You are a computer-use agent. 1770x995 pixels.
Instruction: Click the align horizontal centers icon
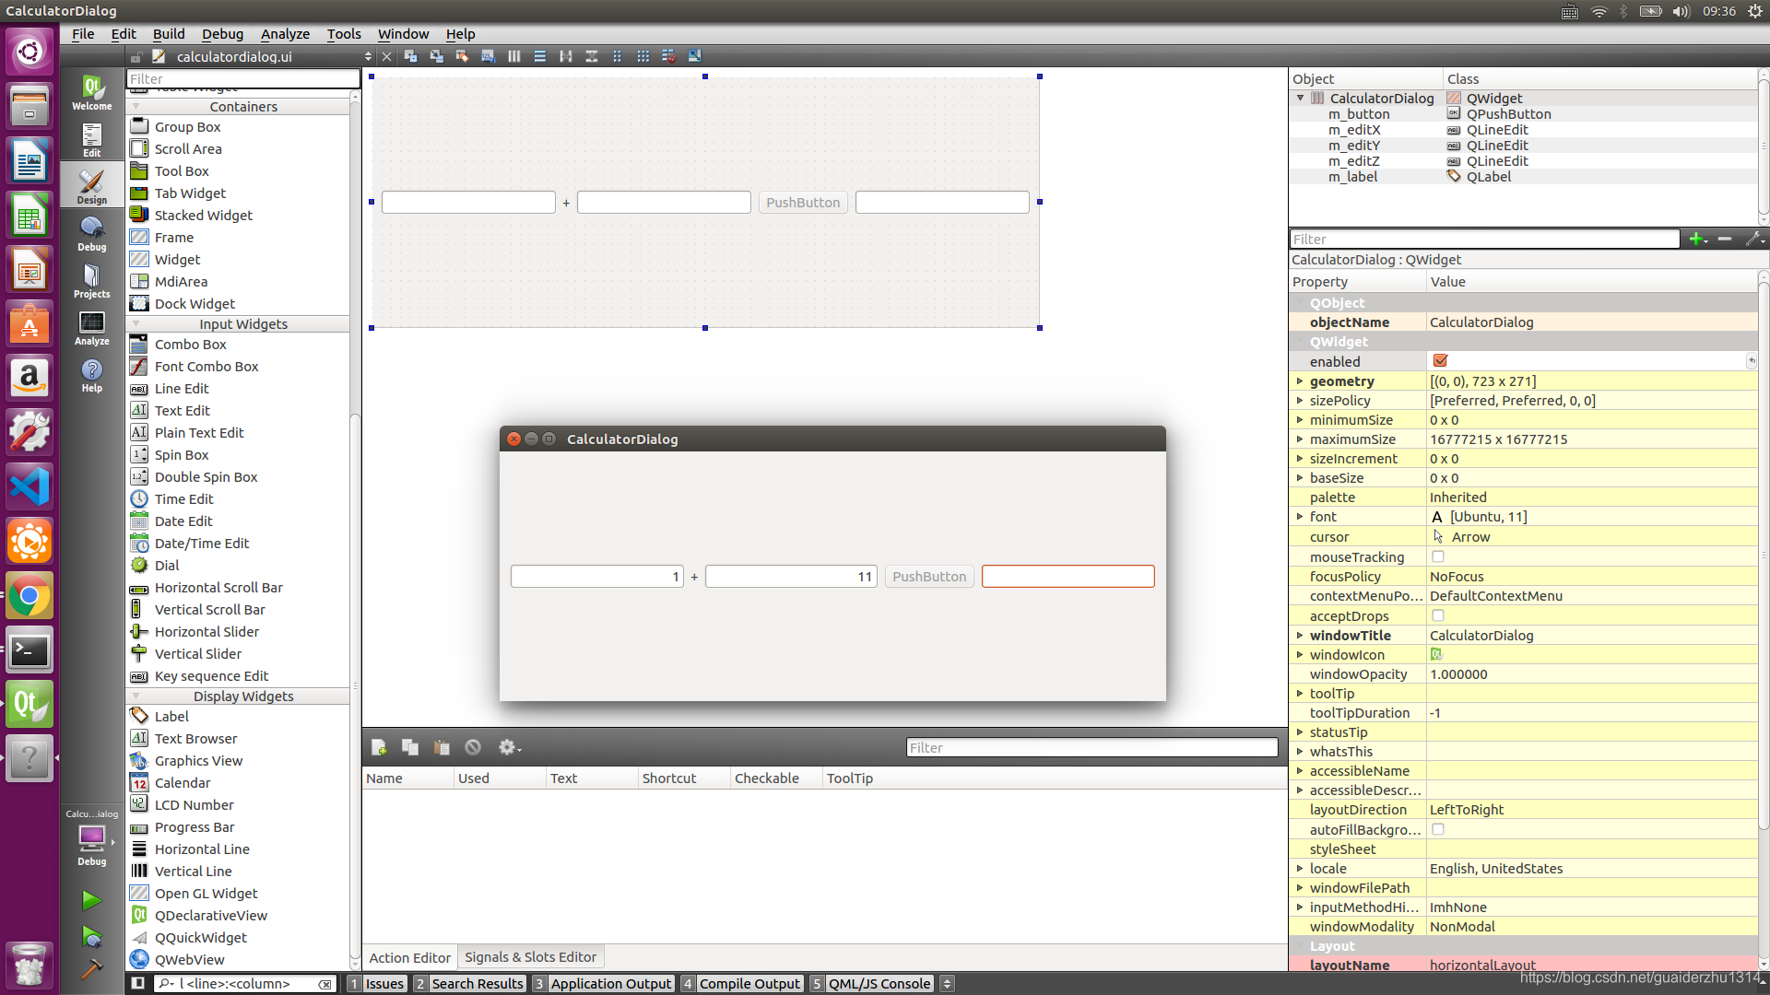click(x=565, y=56)
